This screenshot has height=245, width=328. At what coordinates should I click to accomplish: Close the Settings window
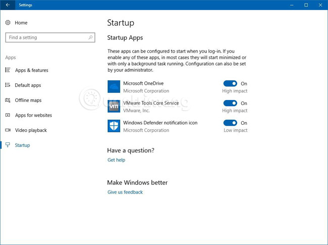point(320,5)
